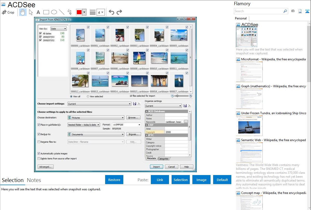
Task: Open the Personal tab in Flamory
Action: (x=241, y=18)
